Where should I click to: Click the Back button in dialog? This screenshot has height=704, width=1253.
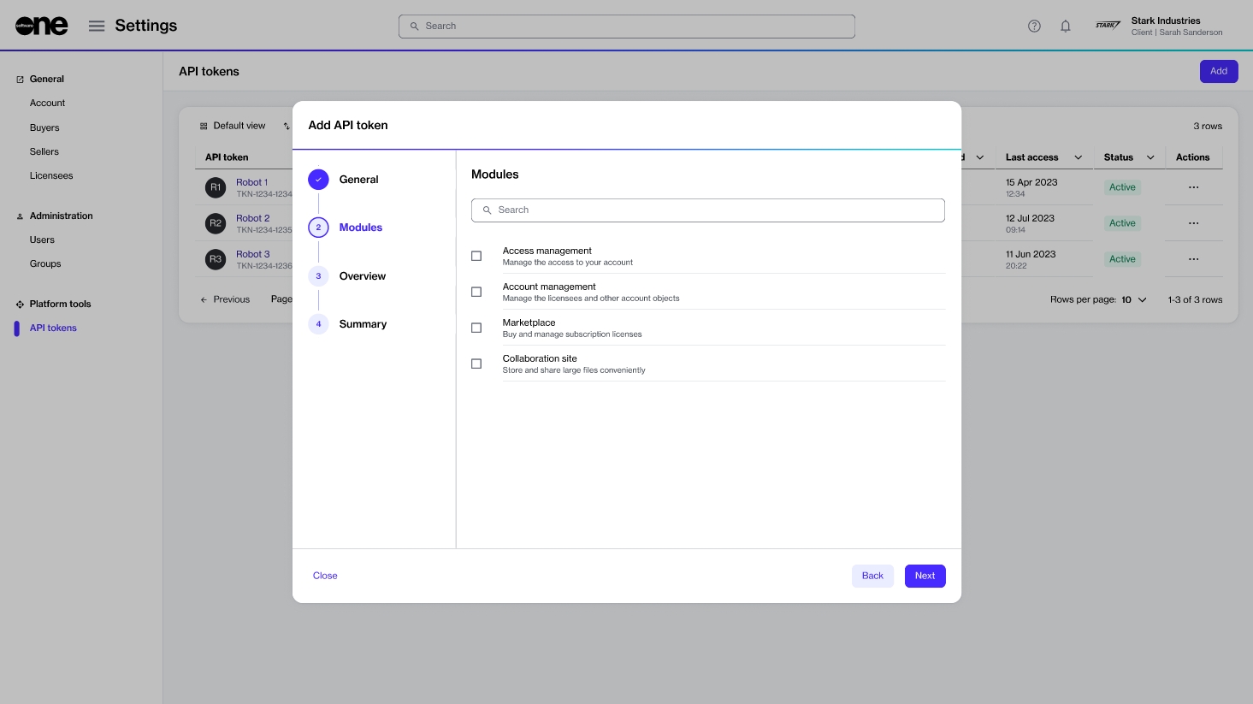pos(872,576)
